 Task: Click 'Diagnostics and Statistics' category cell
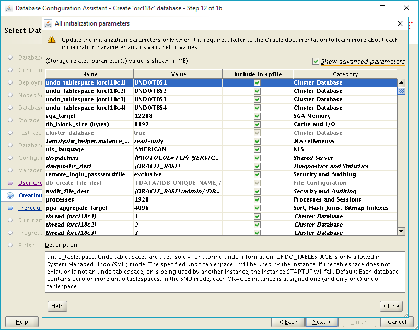tap(345, 167)
